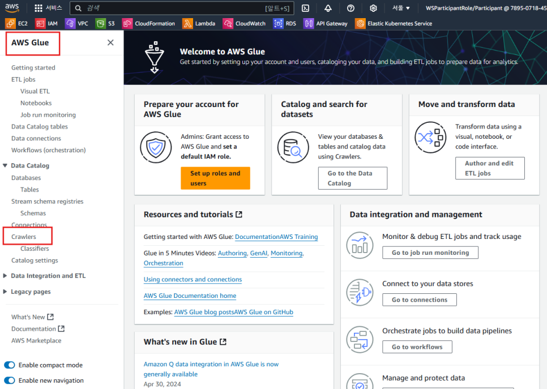Open Crawlers in sidebar
Viewport: 547px width, 389px height.
coord(24,237)
